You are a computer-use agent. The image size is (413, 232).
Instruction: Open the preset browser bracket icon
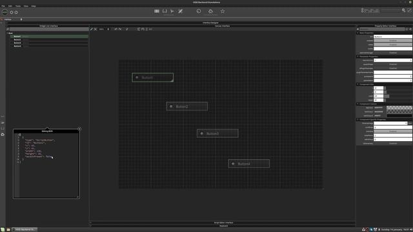(x=165, y=11)
